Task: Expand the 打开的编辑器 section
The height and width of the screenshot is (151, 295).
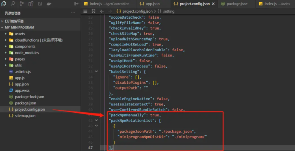Action: click(x=3, y=21)
